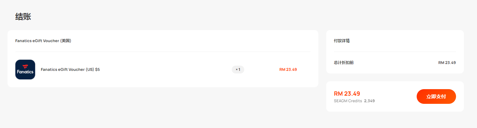Viewport: 477px width, 128px height.
Task: Click the 2,349 credits value
Action: pyautogui.click(x=369, y=101)
